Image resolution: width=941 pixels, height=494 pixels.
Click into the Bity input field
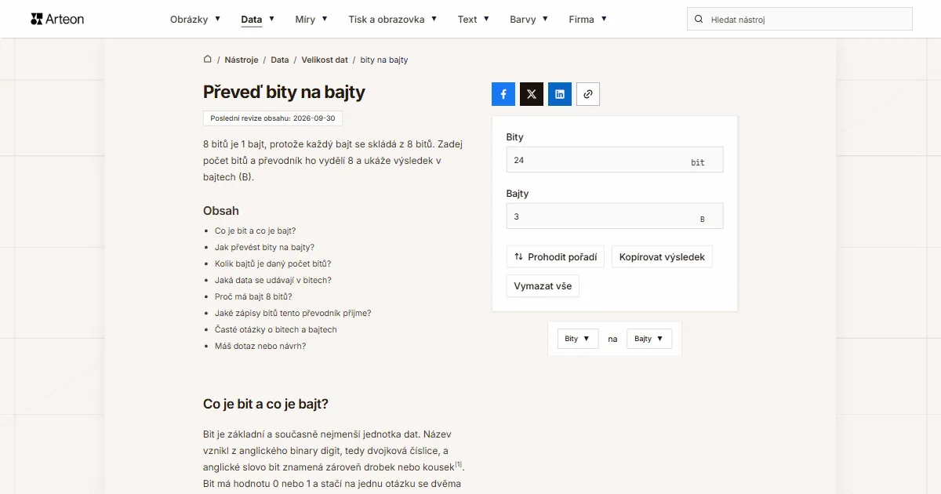click(x=615, y=160)
